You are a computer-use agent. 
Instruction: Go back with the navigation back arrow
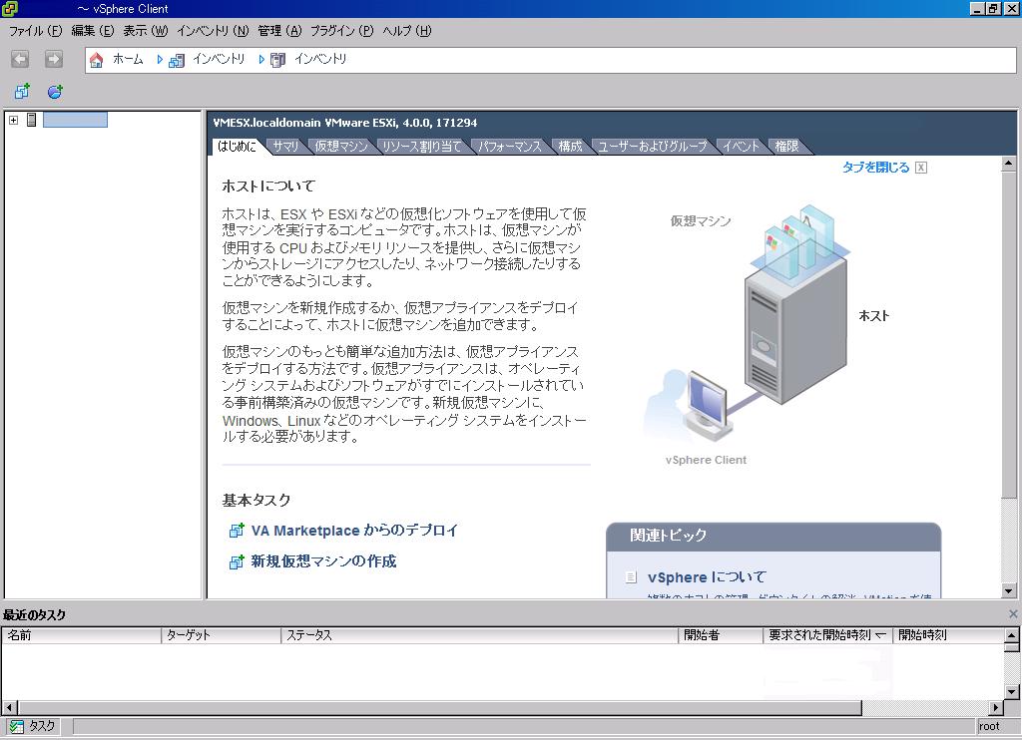20,59
